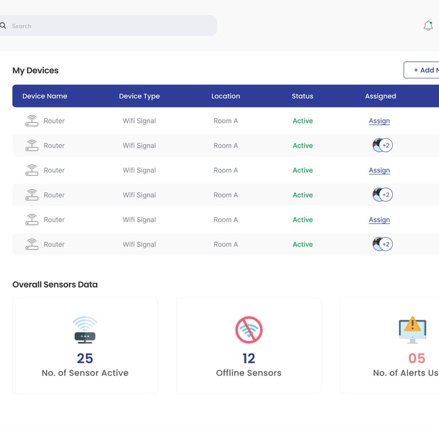Click the active sensor router icon
The image size is (439, 429).
coord(85,330)
